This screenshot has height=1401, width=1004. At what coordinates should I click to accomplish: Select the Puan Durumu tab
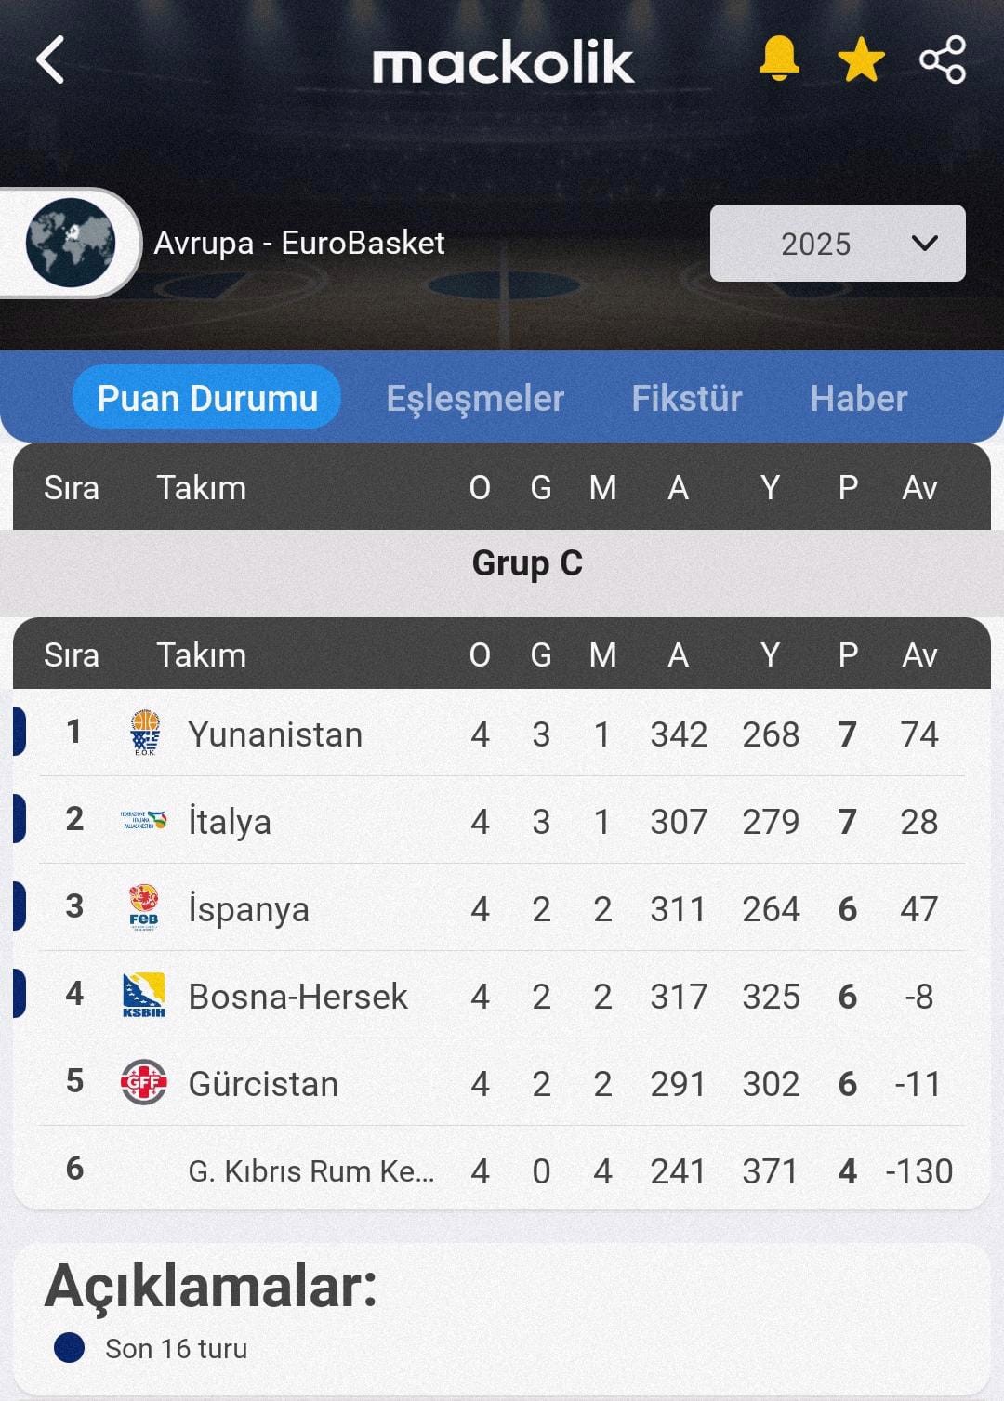pyautogui.click(x=207, y=398)
